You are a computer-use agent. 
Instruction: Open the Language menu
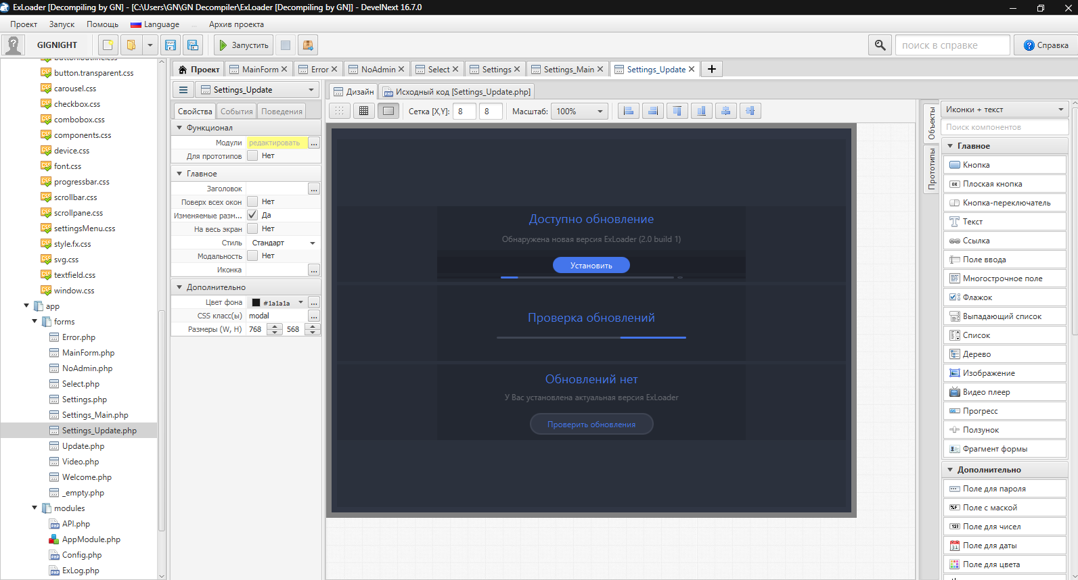tap(155, 24)
